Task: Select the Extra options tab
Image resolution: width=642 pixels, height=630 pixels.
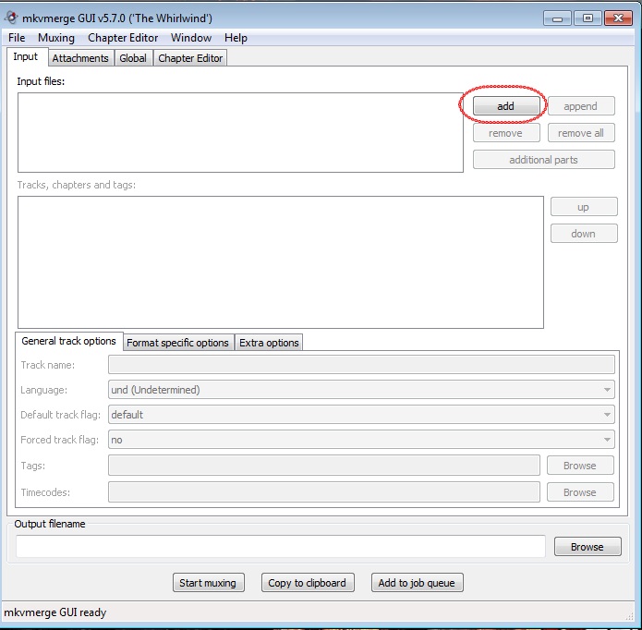Action: coord(269,343)
